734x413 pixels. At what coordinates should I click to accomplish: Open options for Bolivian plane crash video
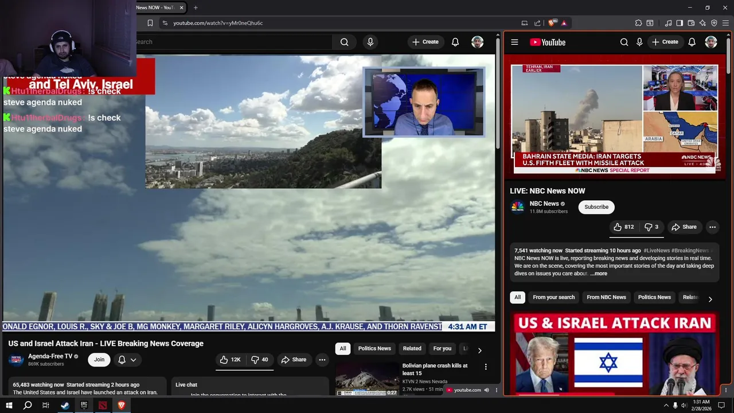point(486,367)
